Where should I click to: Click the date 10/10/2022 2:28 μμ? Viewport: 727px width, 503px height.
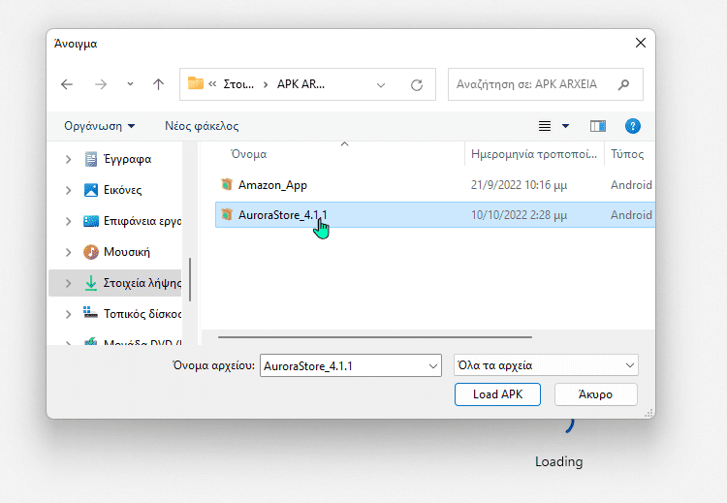(519, 215)
